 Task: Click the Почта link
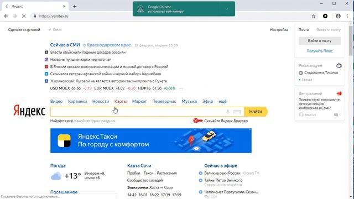304,29
